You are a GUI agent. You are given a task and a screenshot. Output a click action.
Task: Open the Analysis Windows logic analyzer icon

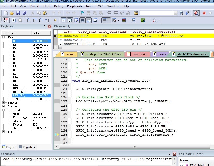click(x=124, y=20)
